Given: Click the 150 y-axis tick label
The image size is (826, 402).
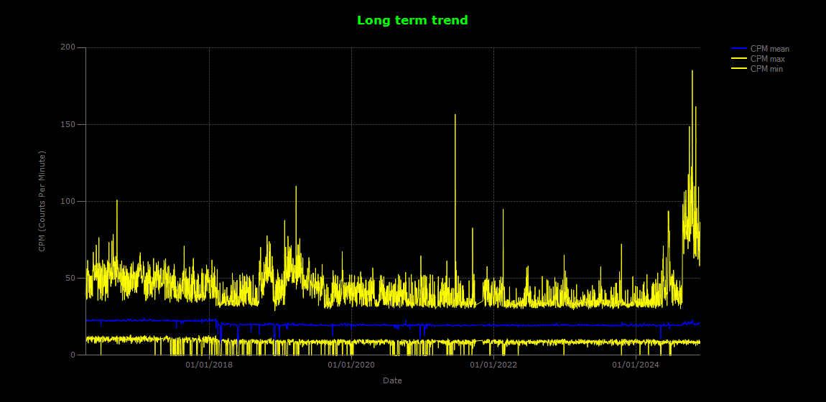Looking at the screenshot, I should pos(68,124).
